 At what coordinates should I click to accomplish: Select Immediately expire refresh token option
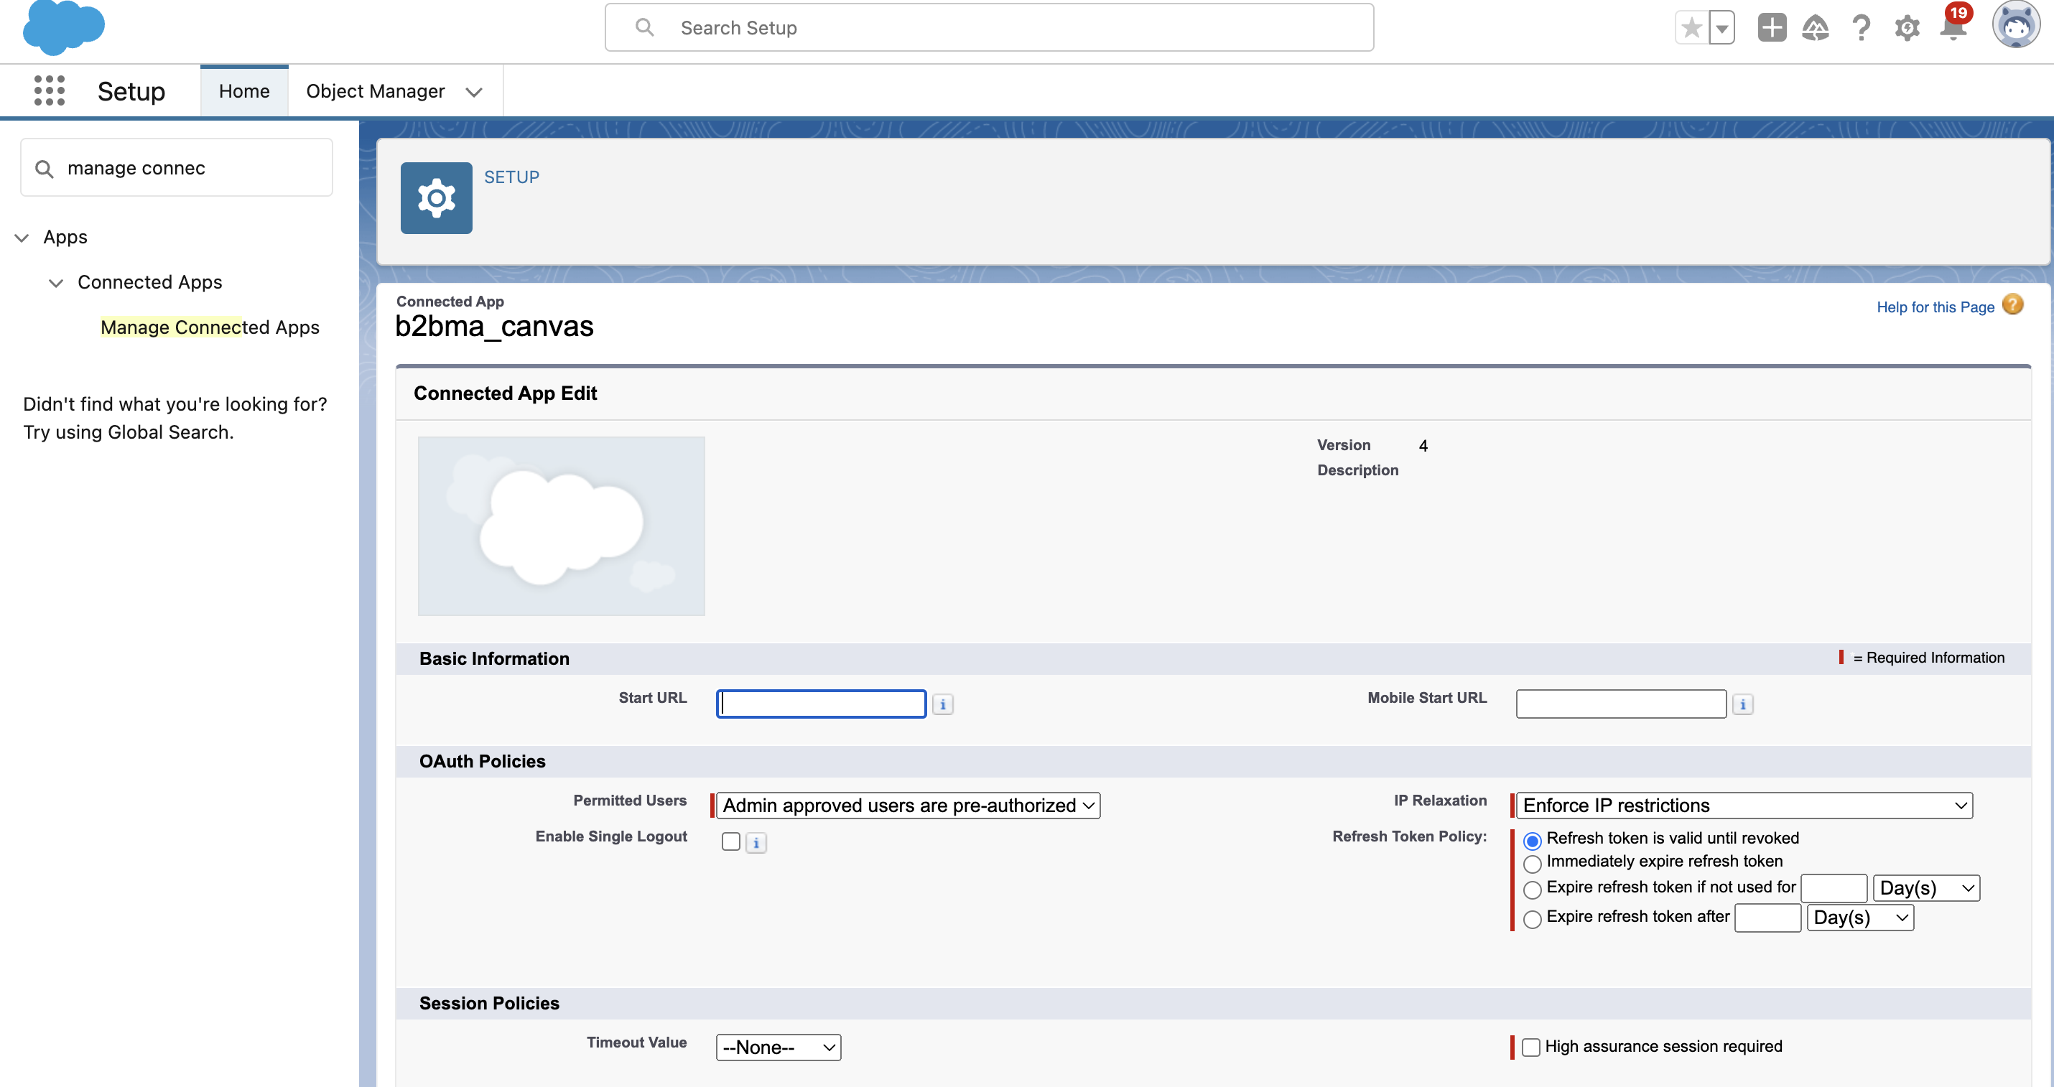tap(1532, 864)
